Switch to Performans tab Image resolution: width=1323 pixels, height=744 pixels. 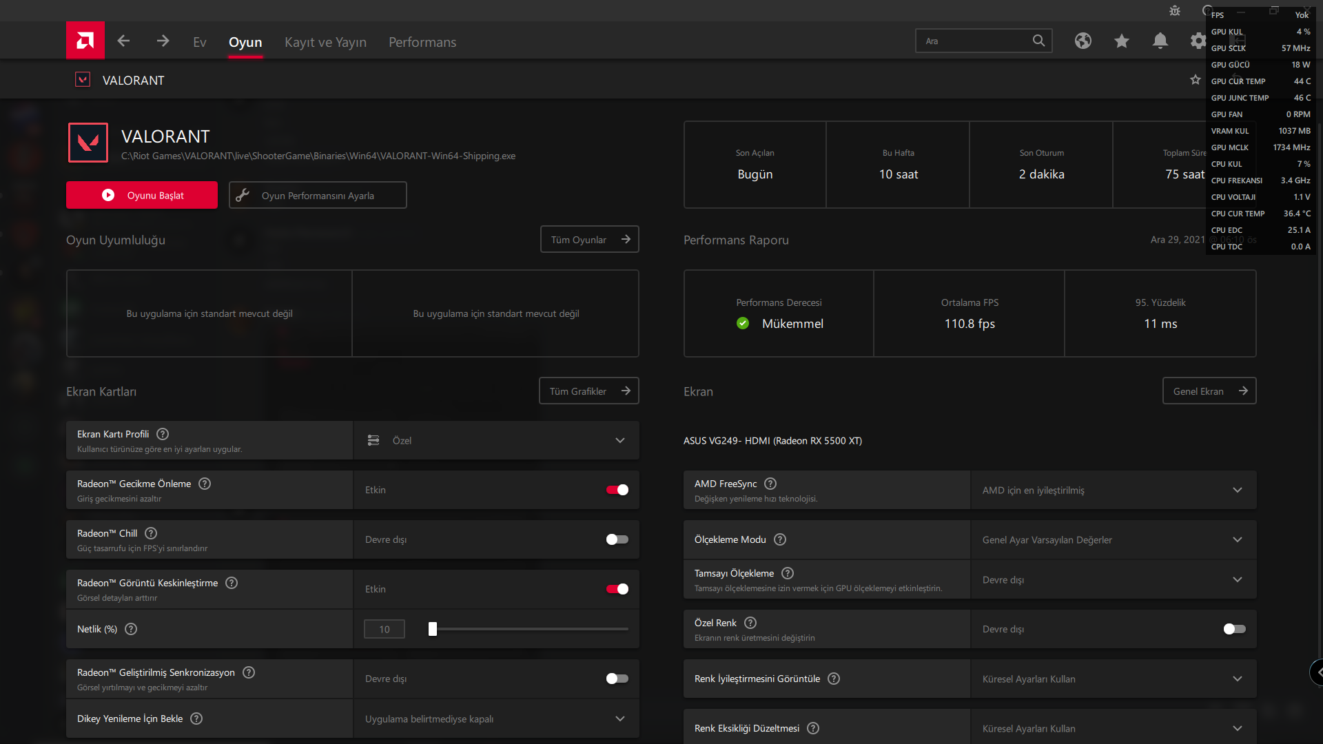coord(422,42)
